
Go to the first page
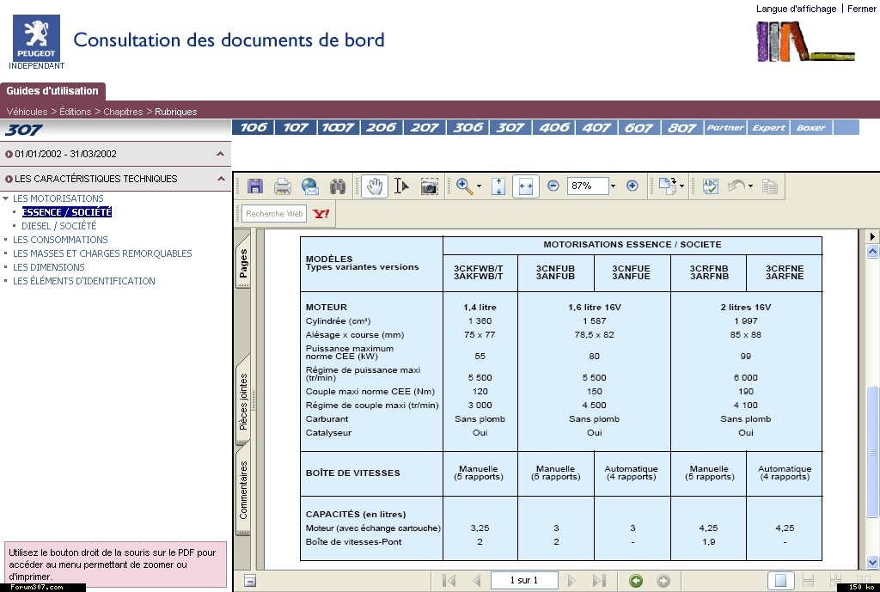449,581
